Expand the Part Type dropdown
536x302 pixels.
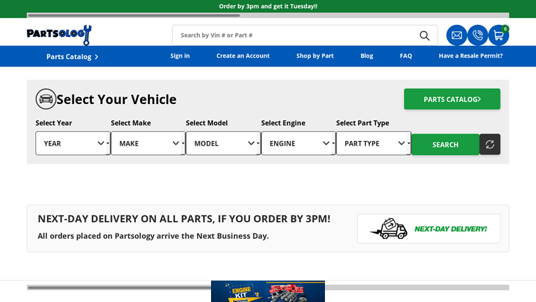pyautogui.click(x=373, y=144)
